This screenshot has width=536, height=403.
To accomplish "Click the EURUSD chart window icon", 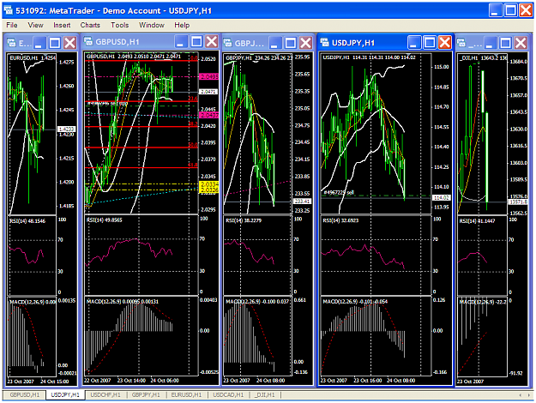I will (x=12, y=43).
